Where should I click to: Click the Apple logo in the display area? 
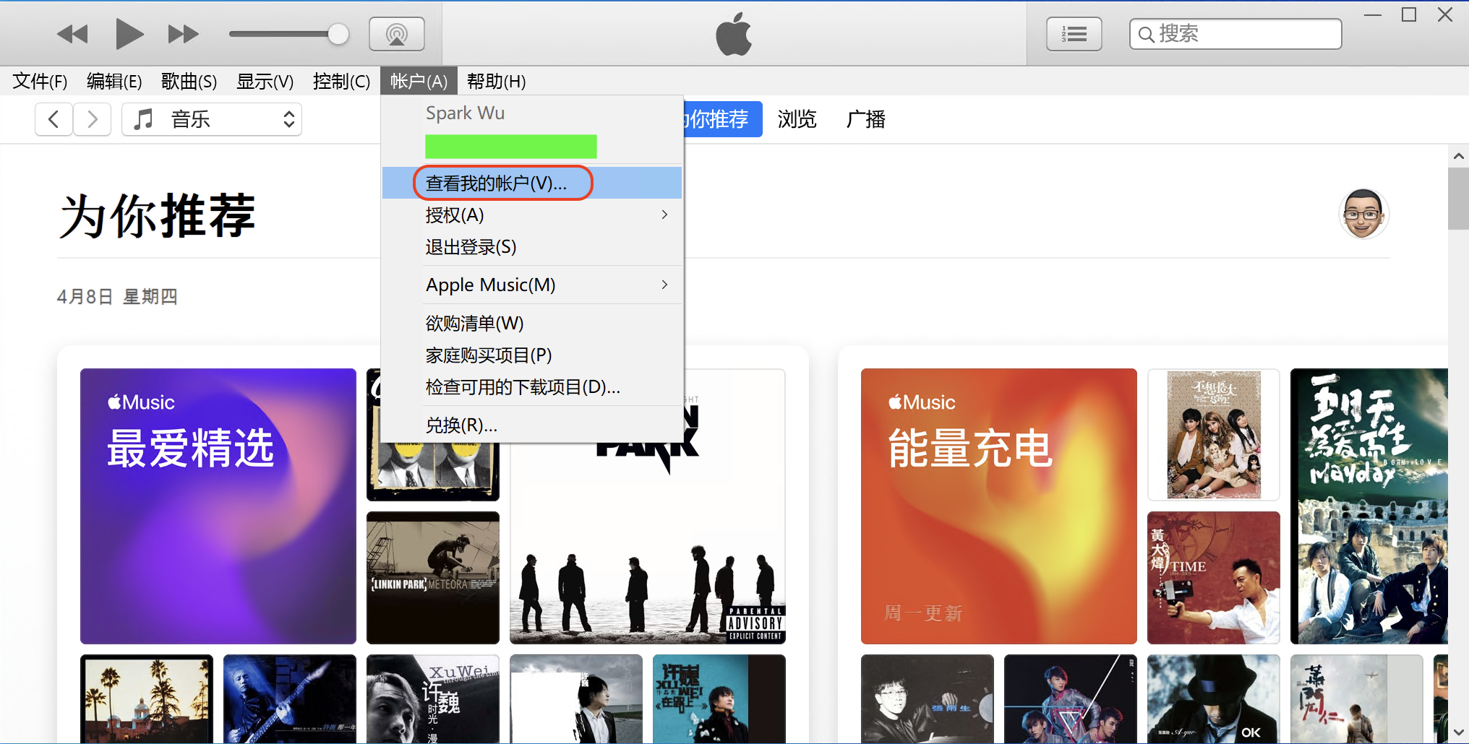(734, 34)
